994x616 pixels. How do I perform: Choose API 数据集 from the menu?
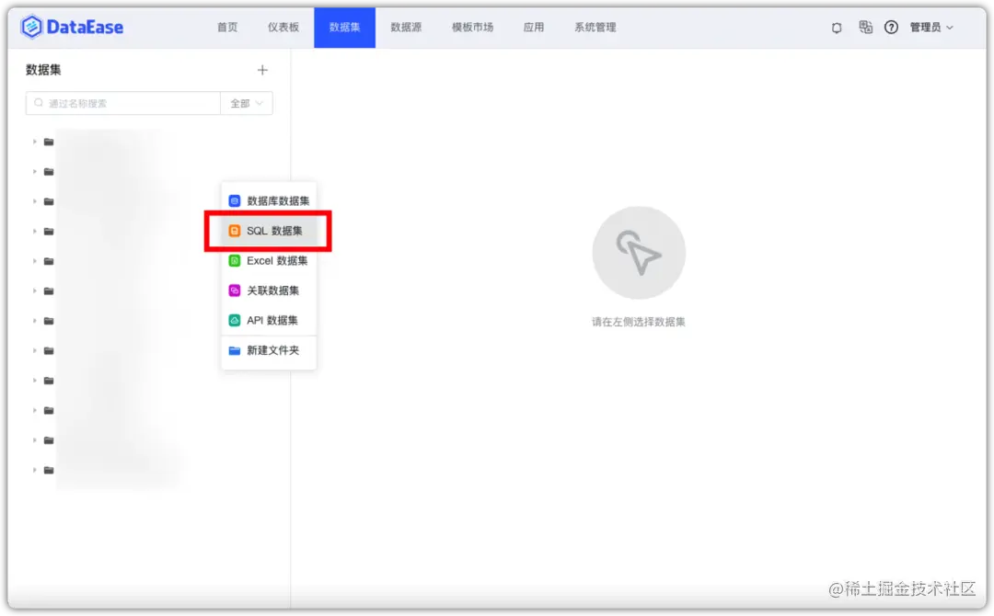point(269,320)
